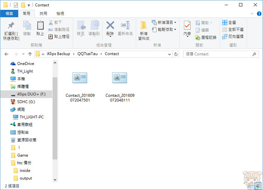Create a New folder (新增資料夾)
The width and height of the screenshot is (263, 190).
(144, 31)
